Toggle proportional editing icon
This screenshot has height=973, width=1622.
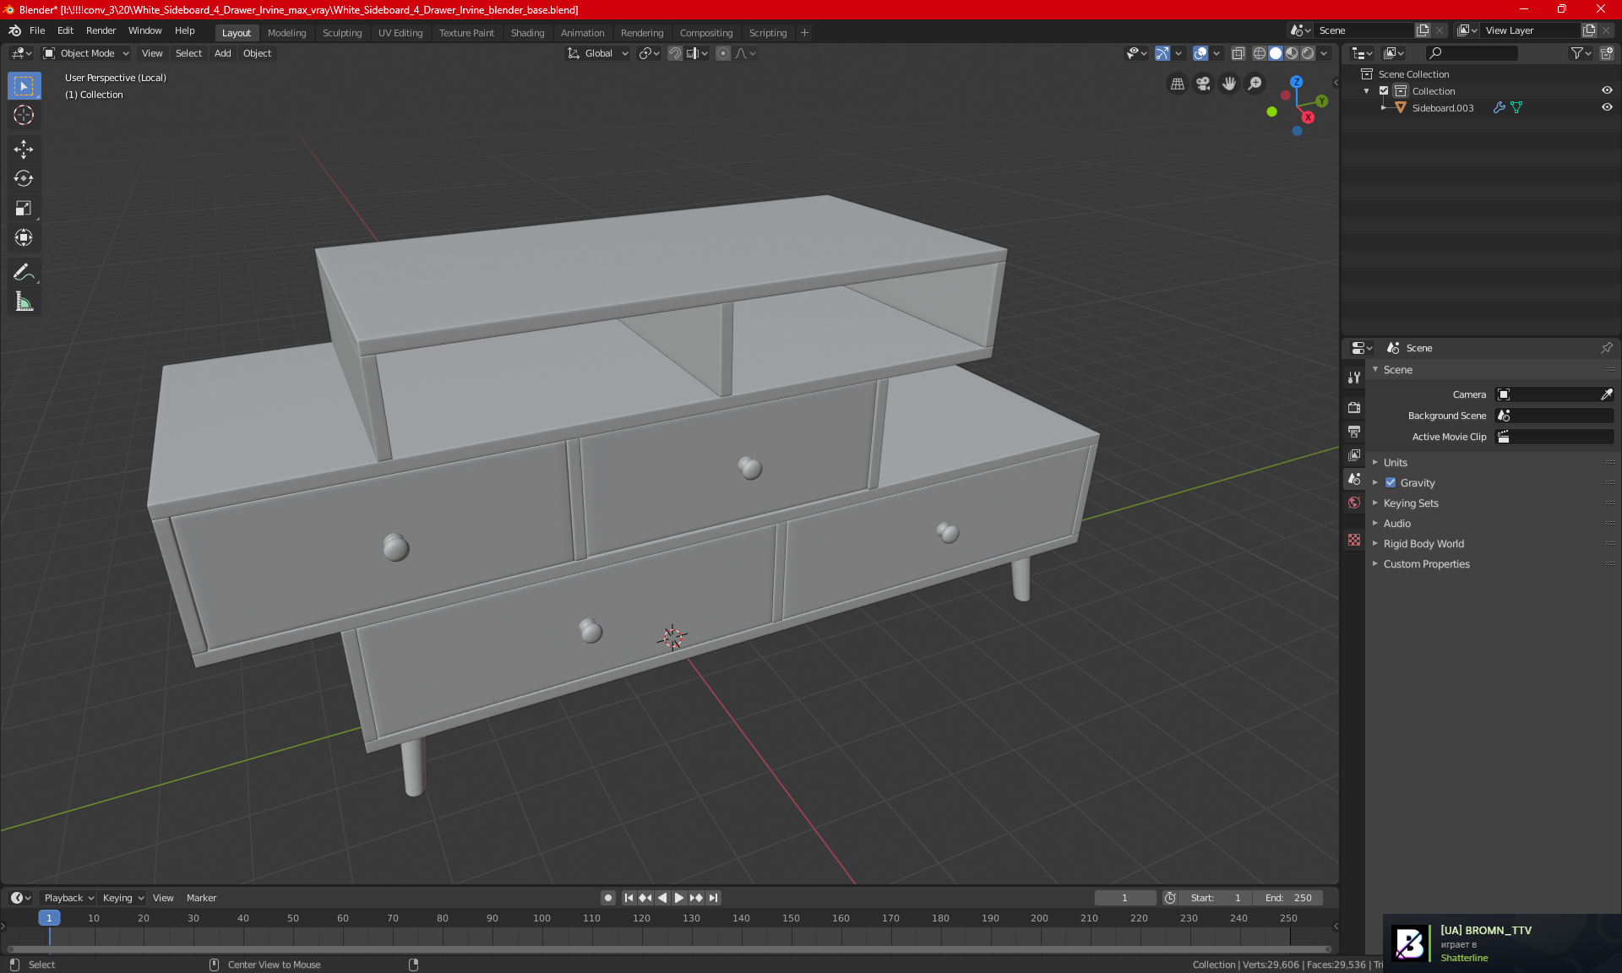pos(723,53)
